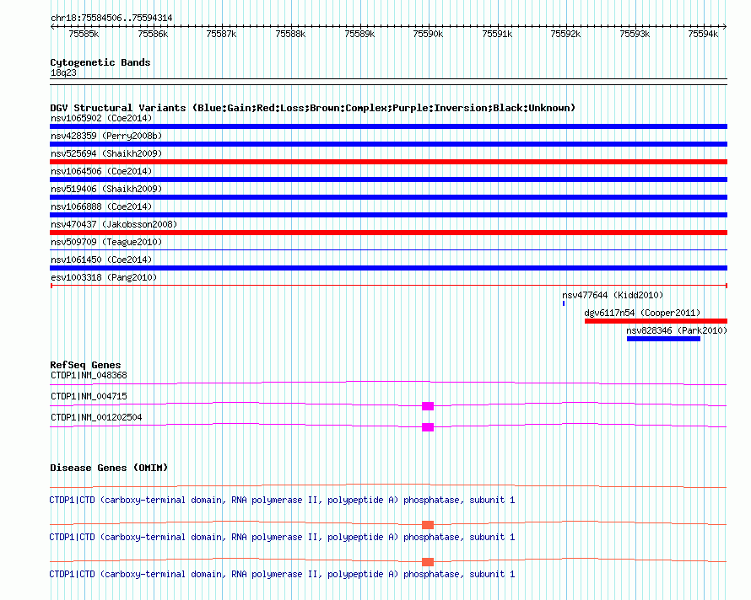This screenshot has height=600, width=751.
Task: Open nsv477644 (Kidd2010) label
Action: point(613,295)
